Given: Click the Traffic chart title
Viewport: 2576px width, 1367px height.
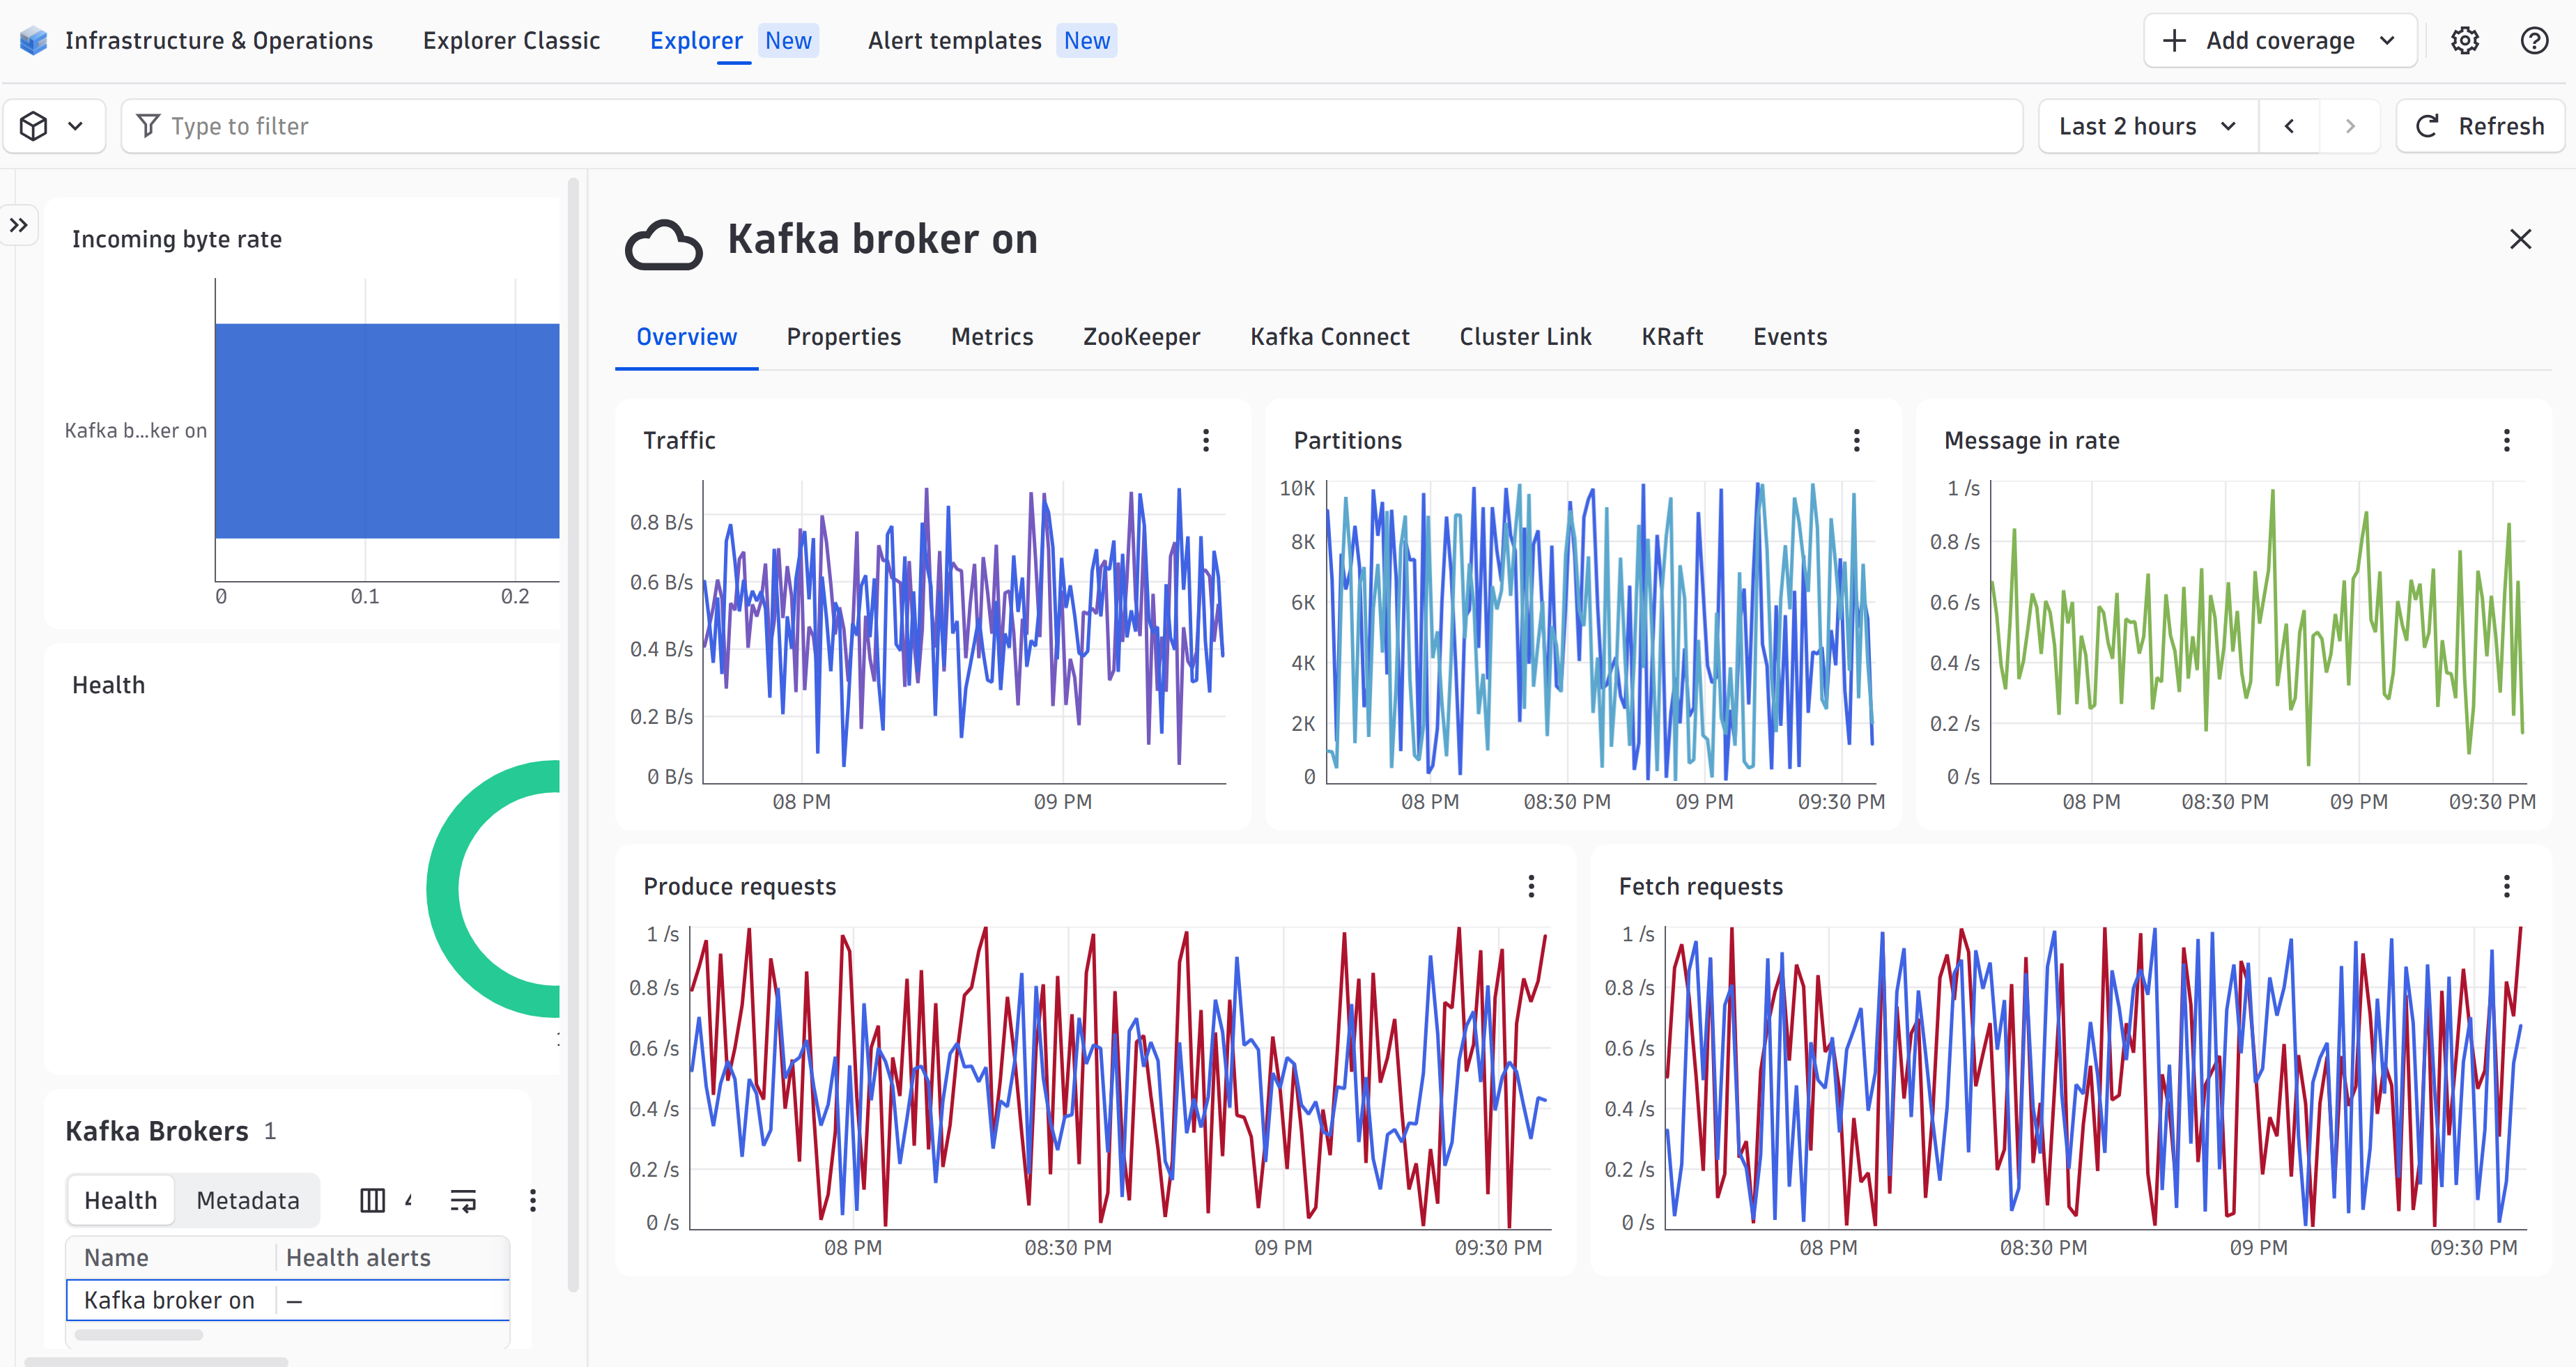Looking at the screenshot, I should click(x=679, y=441).
